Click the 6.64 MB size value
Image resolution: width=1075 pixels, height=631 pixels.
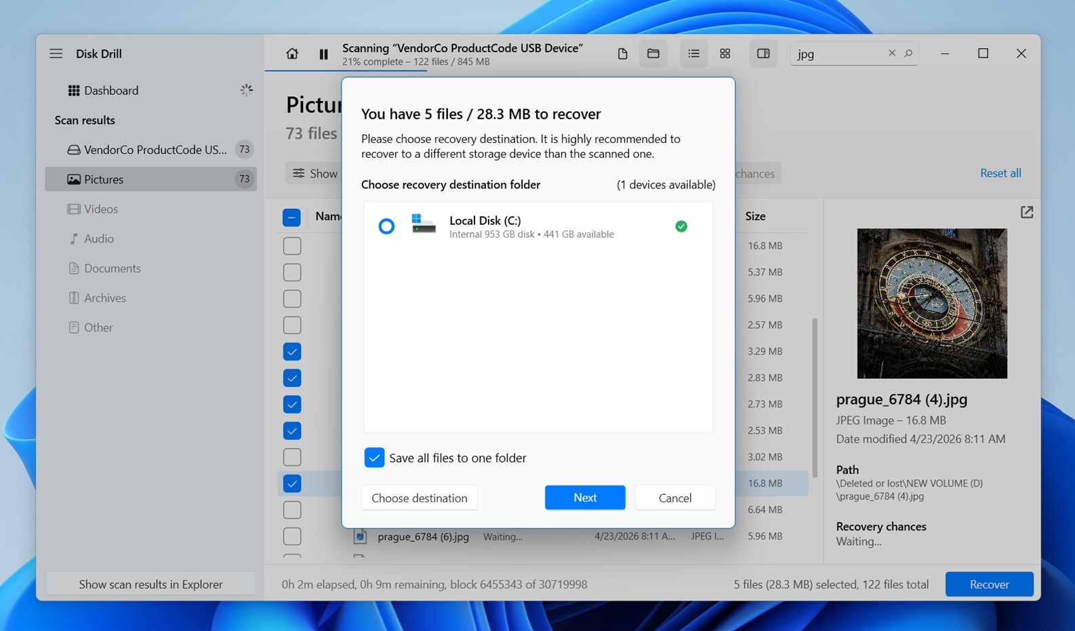[x=765, y=510]
